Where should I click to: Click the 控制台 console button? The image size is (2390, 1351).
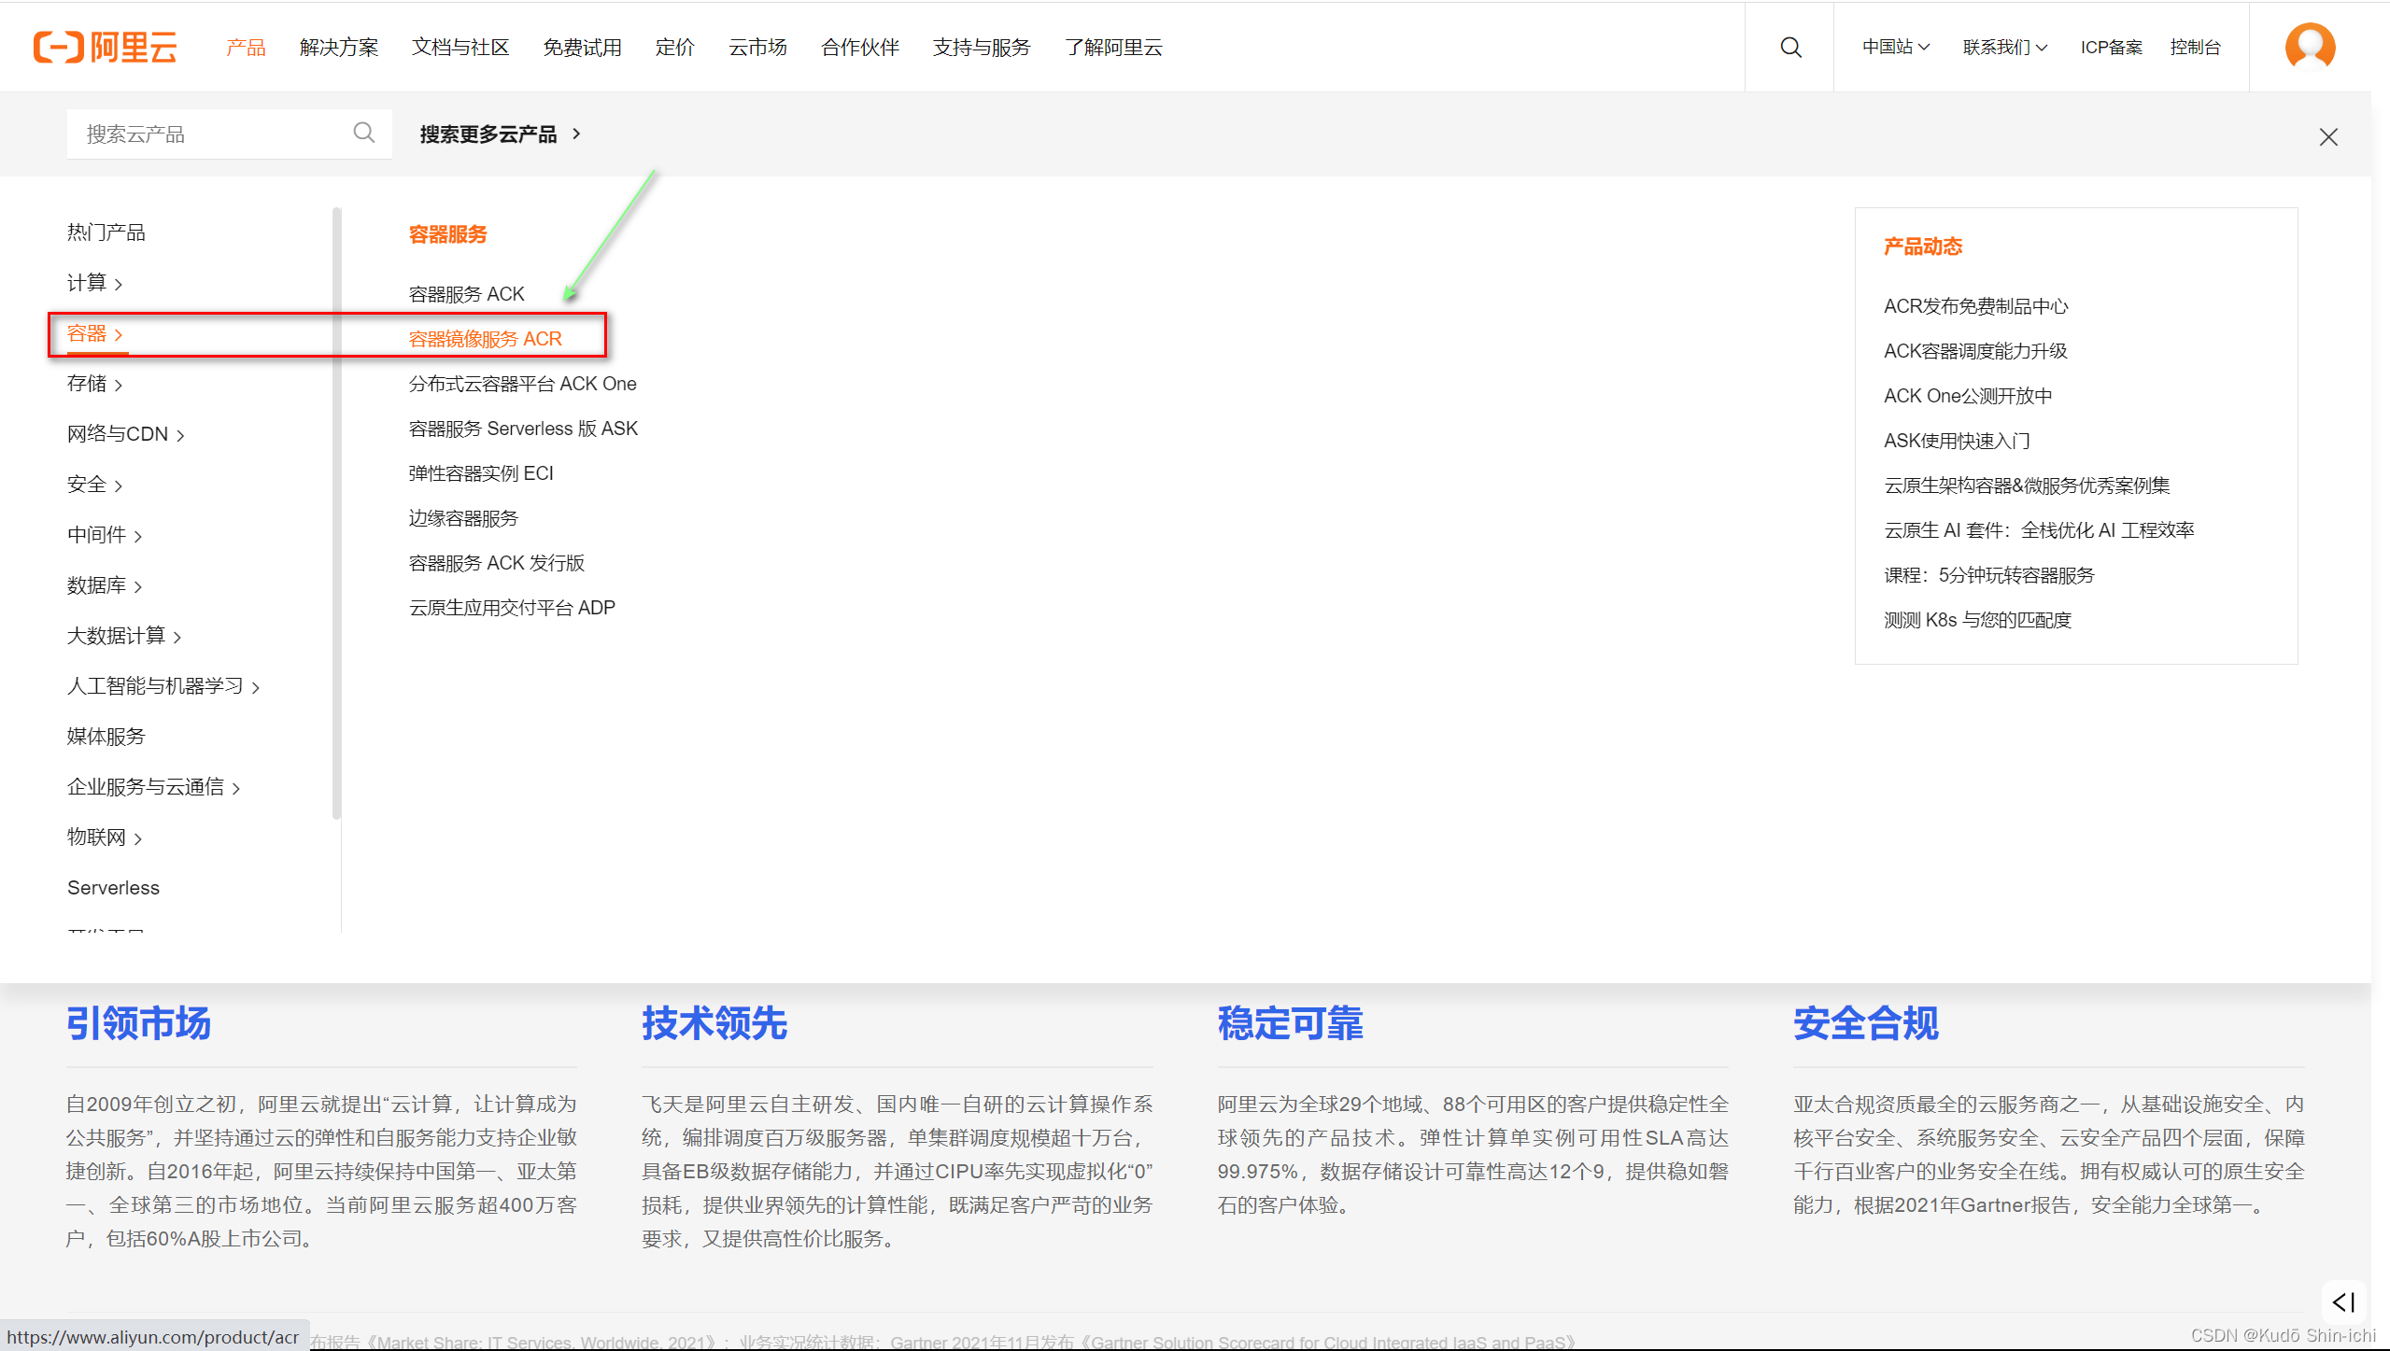(x=2194, y=47)
